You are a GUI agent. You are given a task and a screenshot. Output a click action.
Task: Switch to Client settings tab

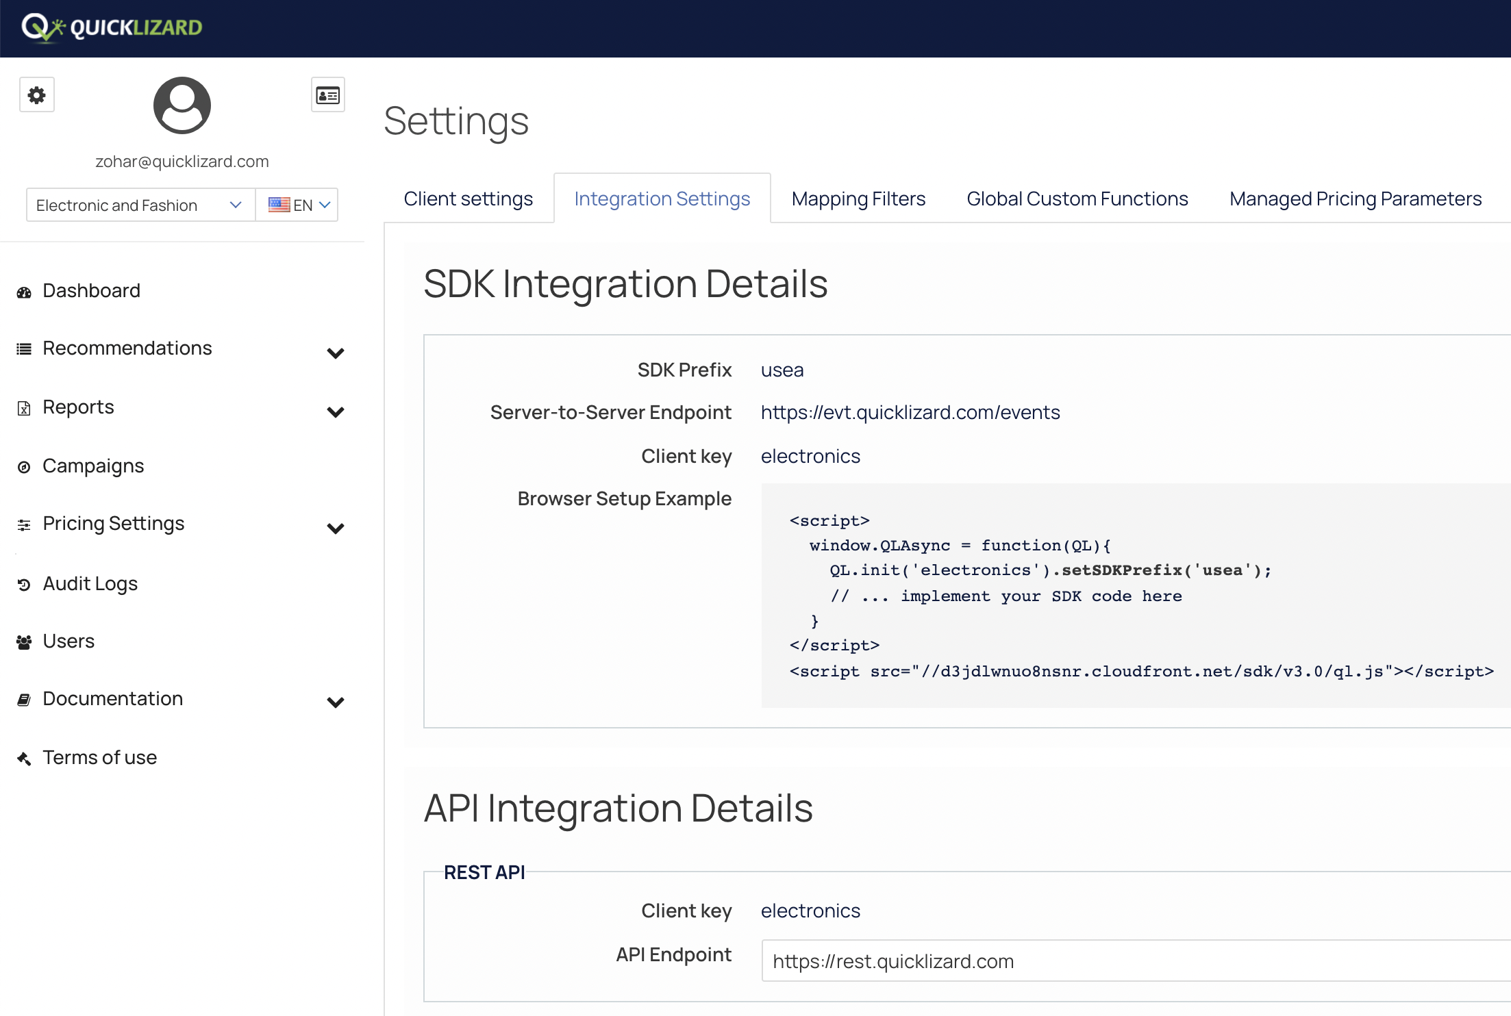click(468, 199)
